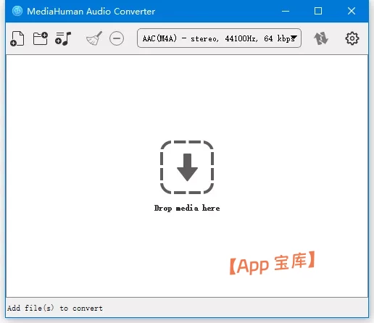
Task: Click the MediaHuman app logo in title bar
Action: click(x=17, y=11)
